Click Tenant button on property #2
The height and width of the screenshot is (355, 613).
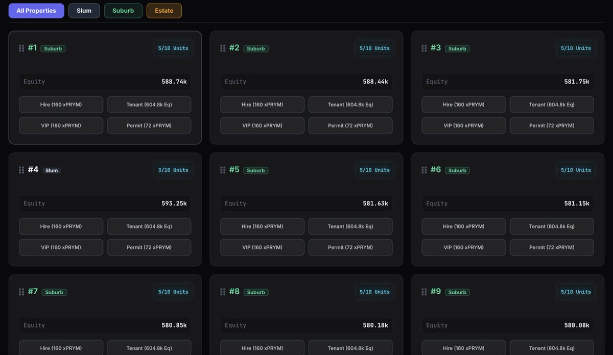pos(350,105)
